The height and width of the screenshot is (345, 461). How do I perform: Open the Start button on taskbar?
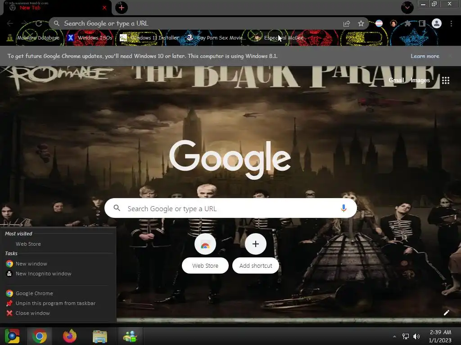point(12,336)
